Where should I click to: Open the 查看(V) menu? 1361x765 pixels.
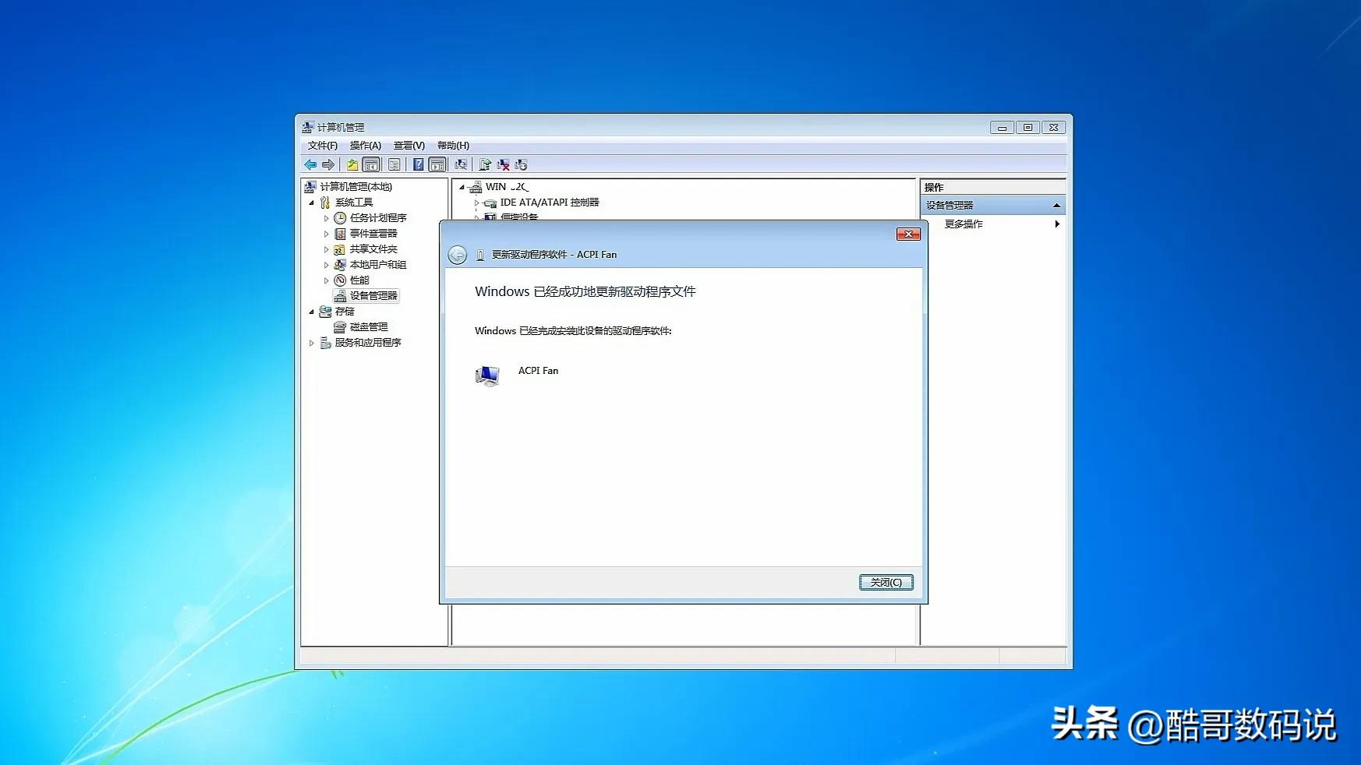tap(408, 146)
